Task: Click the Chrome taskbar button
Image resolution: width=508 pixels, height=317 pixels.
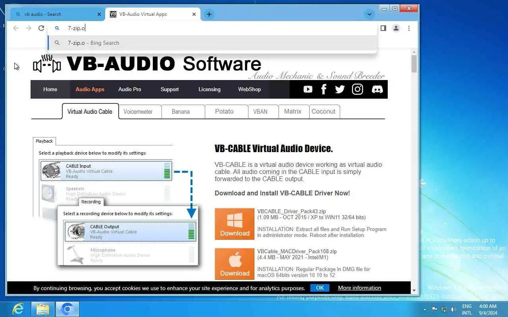Action: point(67,309)
